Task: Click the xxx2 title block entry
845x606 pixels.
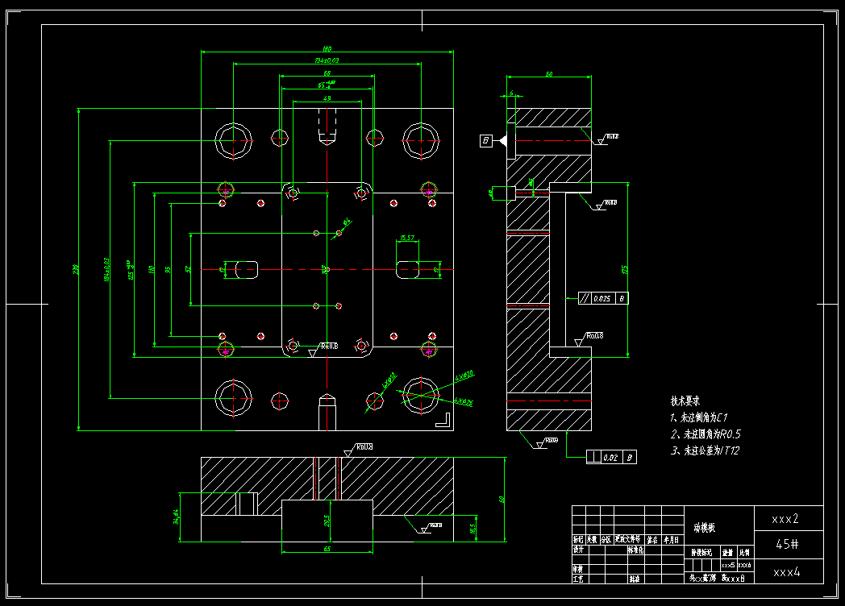Action: click(785, 519)
